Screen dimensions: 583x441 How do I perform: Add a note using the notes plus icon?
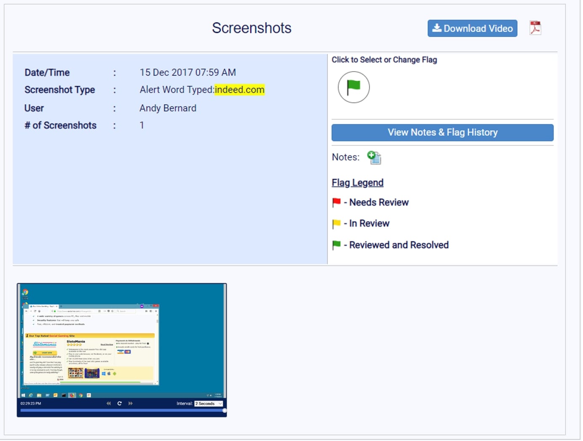[x=374, y=157]
